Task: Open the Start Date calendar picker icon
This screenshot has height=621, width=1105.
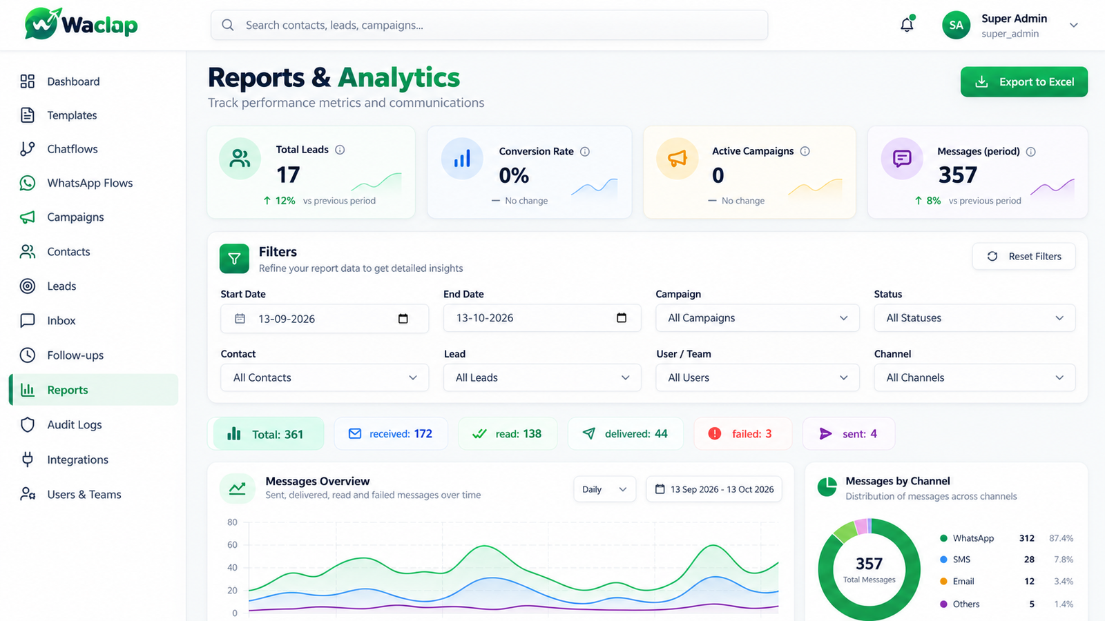Action: pos(403,319)
